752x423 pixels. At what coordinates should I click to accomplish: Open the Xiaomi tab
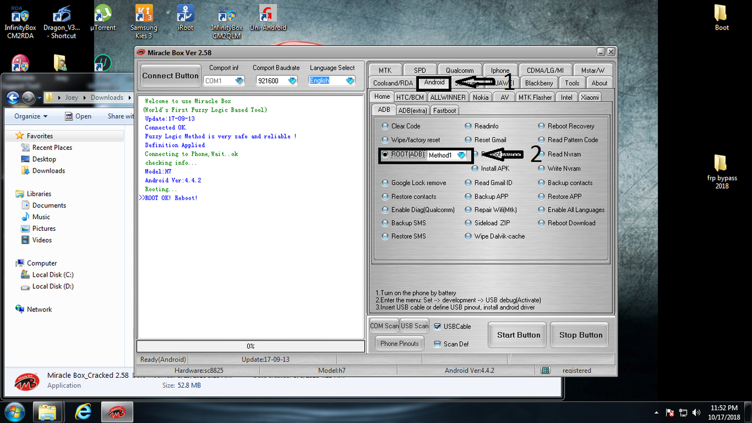pyautogui.click(x=590, y=97)
